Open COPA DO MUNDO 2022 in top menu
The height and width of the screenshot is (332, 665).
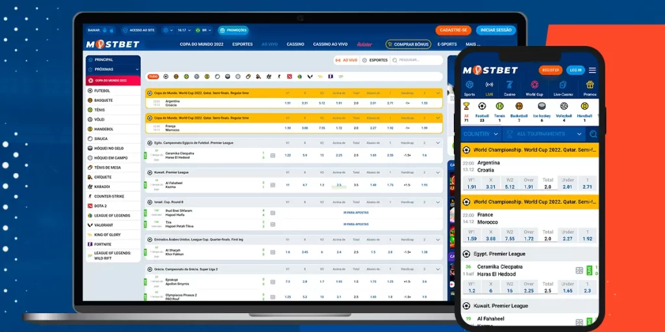pyautogui.click(x=201, y=44)
